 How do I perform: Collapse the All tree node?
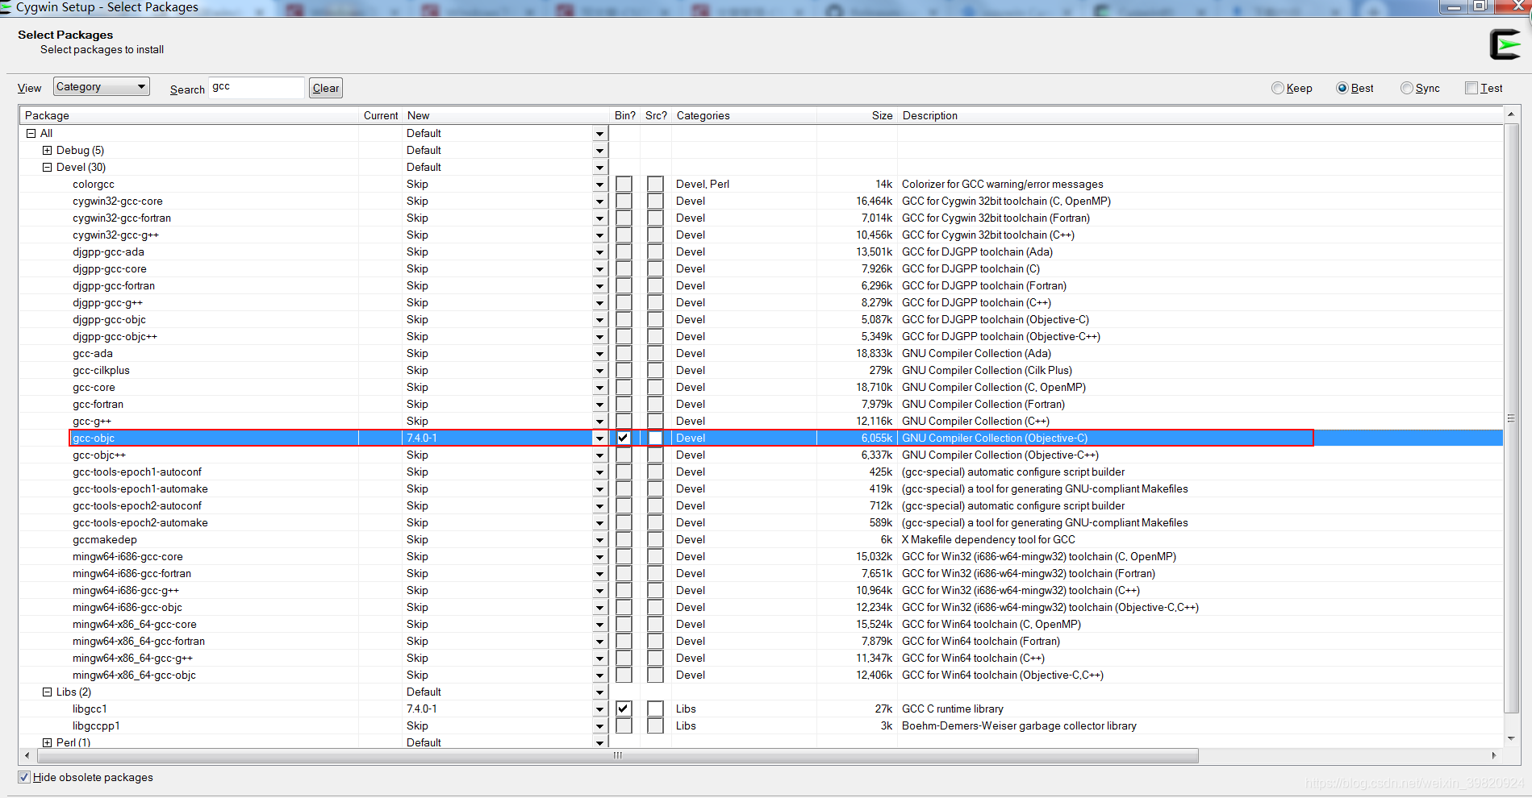31,133
